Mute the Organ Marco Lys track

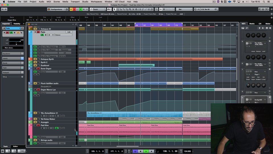(35, 90)
